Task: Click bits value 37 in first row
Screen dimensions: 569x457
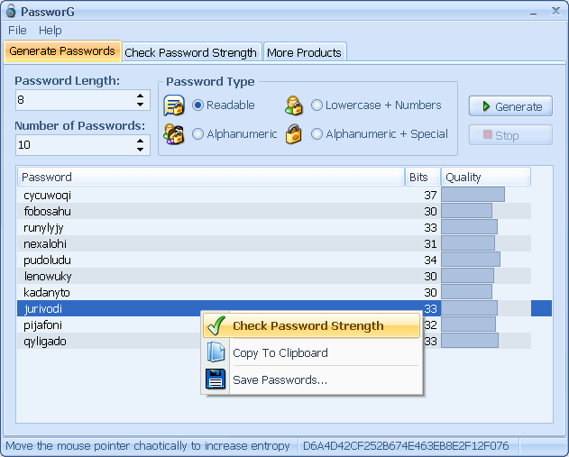Action: [430, 195]
